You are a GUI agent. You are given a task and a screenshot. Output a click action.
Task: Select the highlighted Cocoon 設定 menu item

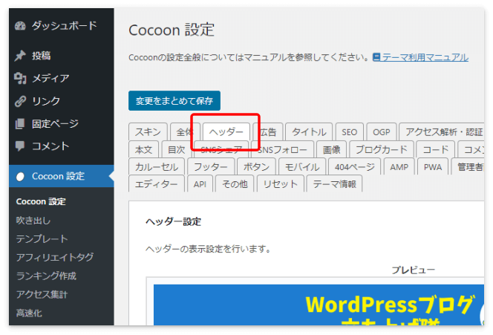click(x=62, y=176)
